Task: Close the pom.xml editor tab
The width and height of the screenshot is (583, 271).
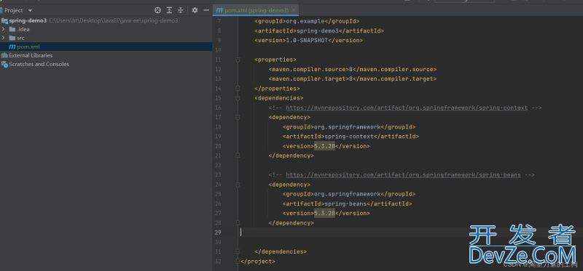Action: click(x=294, y=10)
